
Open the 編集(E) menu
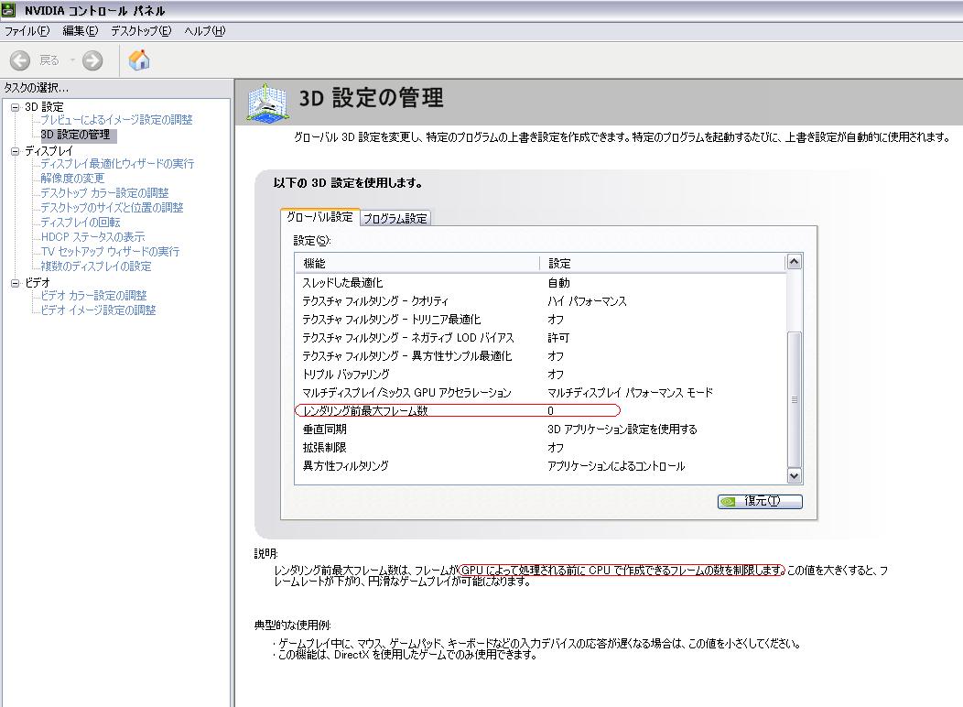[80, 31]
